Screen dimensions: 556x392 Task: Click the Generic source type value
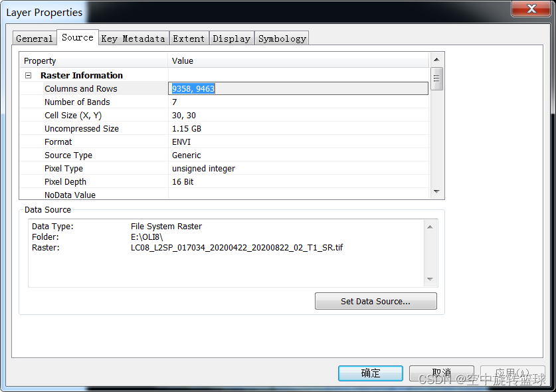click(186, 155)
